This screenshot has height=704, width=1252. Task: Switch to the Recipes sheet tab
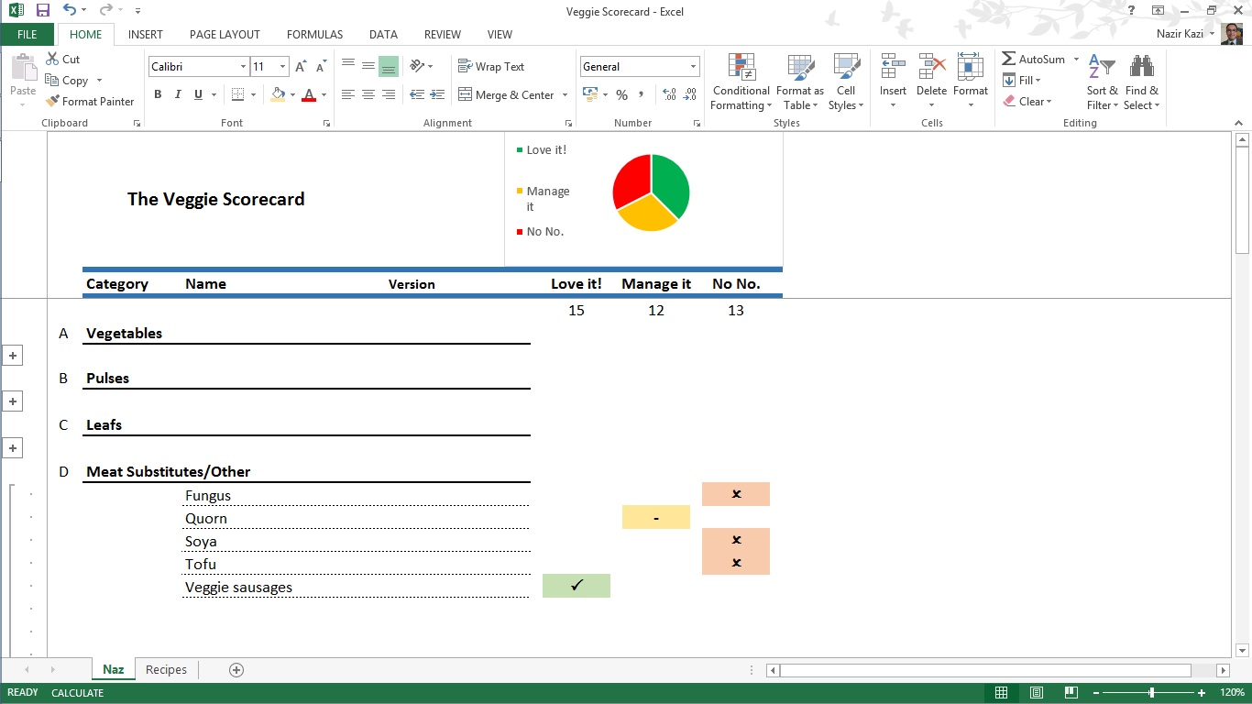(166, 670)
